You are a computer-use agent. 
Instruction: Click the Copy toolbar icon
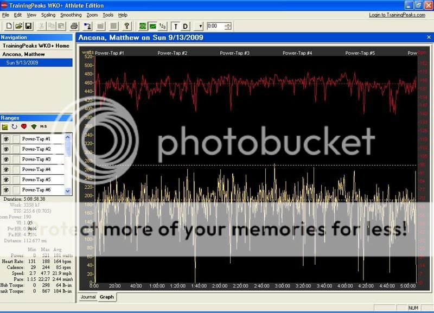[x=51, y=26]
